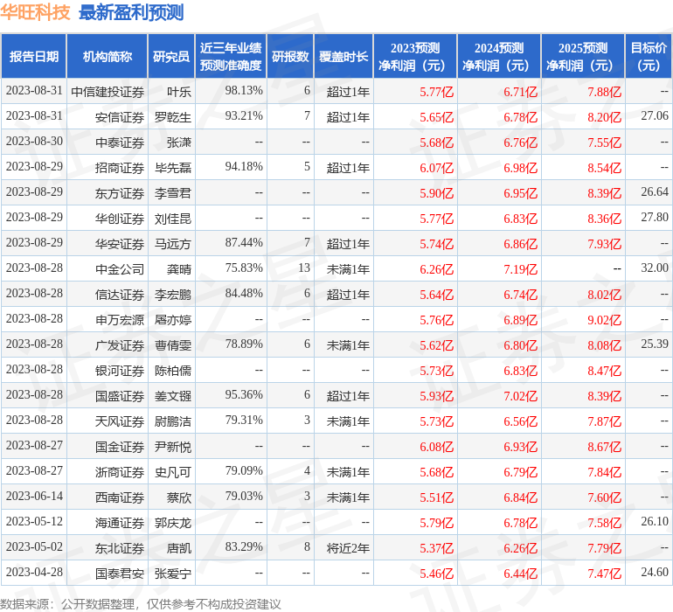Screen dimensions: 673x612
Task: Click target price 27.80
Action: point(655,218)
